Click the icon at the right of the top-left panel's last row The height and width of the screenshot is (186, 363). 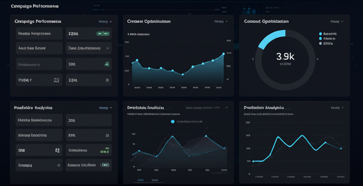click(107, 80)
